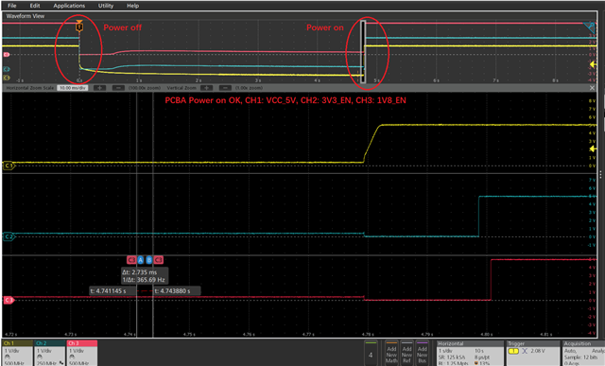Image resolution: width=605 pixels, height=366 pixels.
Task: Increase horizontal zoom with plus button
Action: coord(99,88)
